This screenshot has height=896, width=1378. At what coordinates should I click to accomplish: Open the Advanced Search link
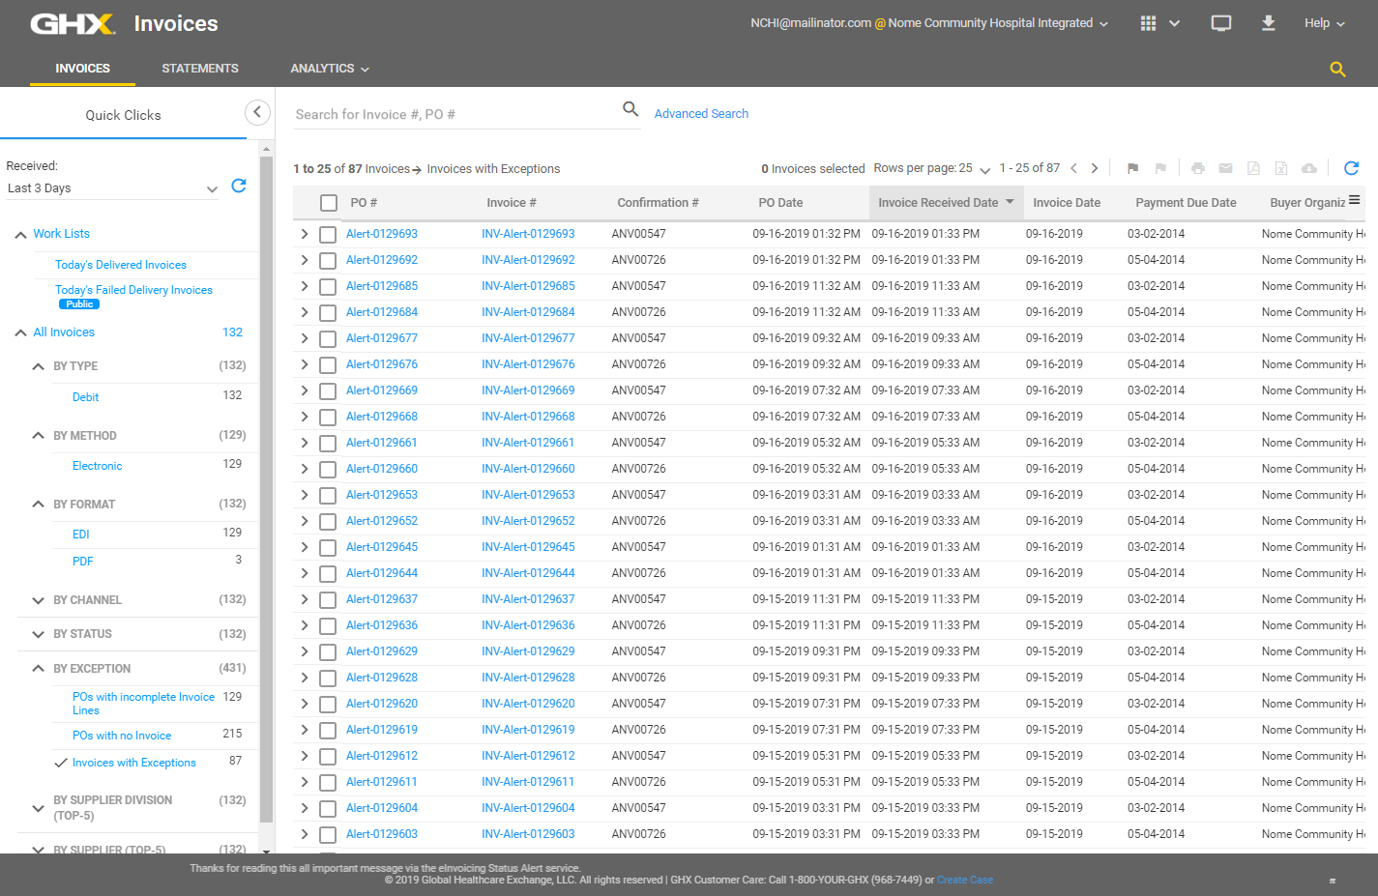701,114
